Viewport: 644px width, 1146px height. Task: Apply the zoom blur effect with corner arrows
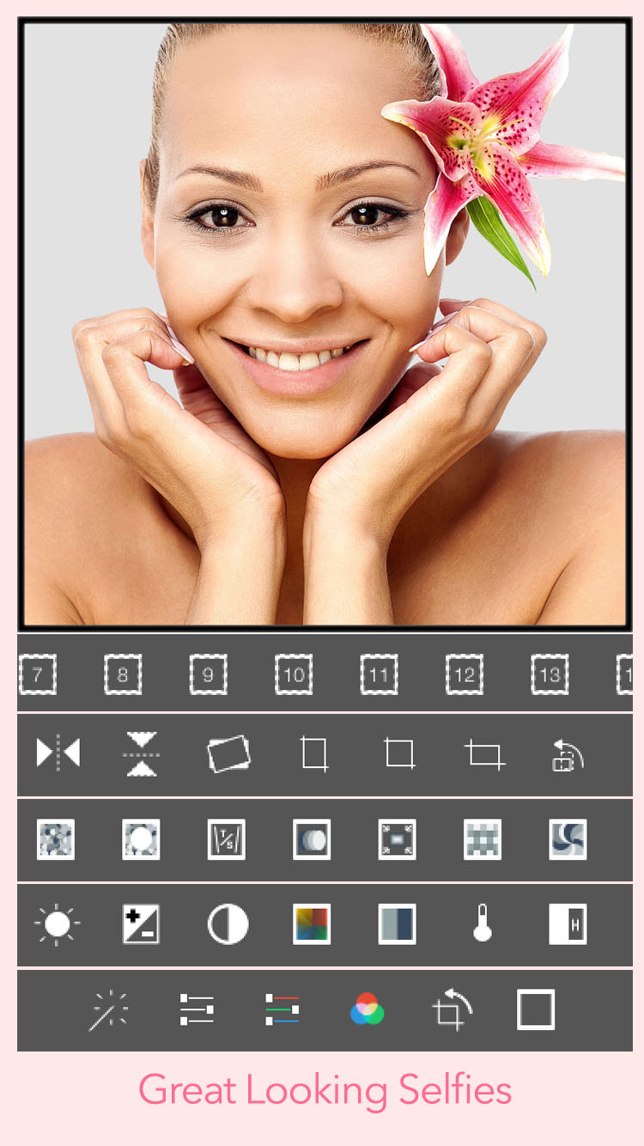[398, 839]
